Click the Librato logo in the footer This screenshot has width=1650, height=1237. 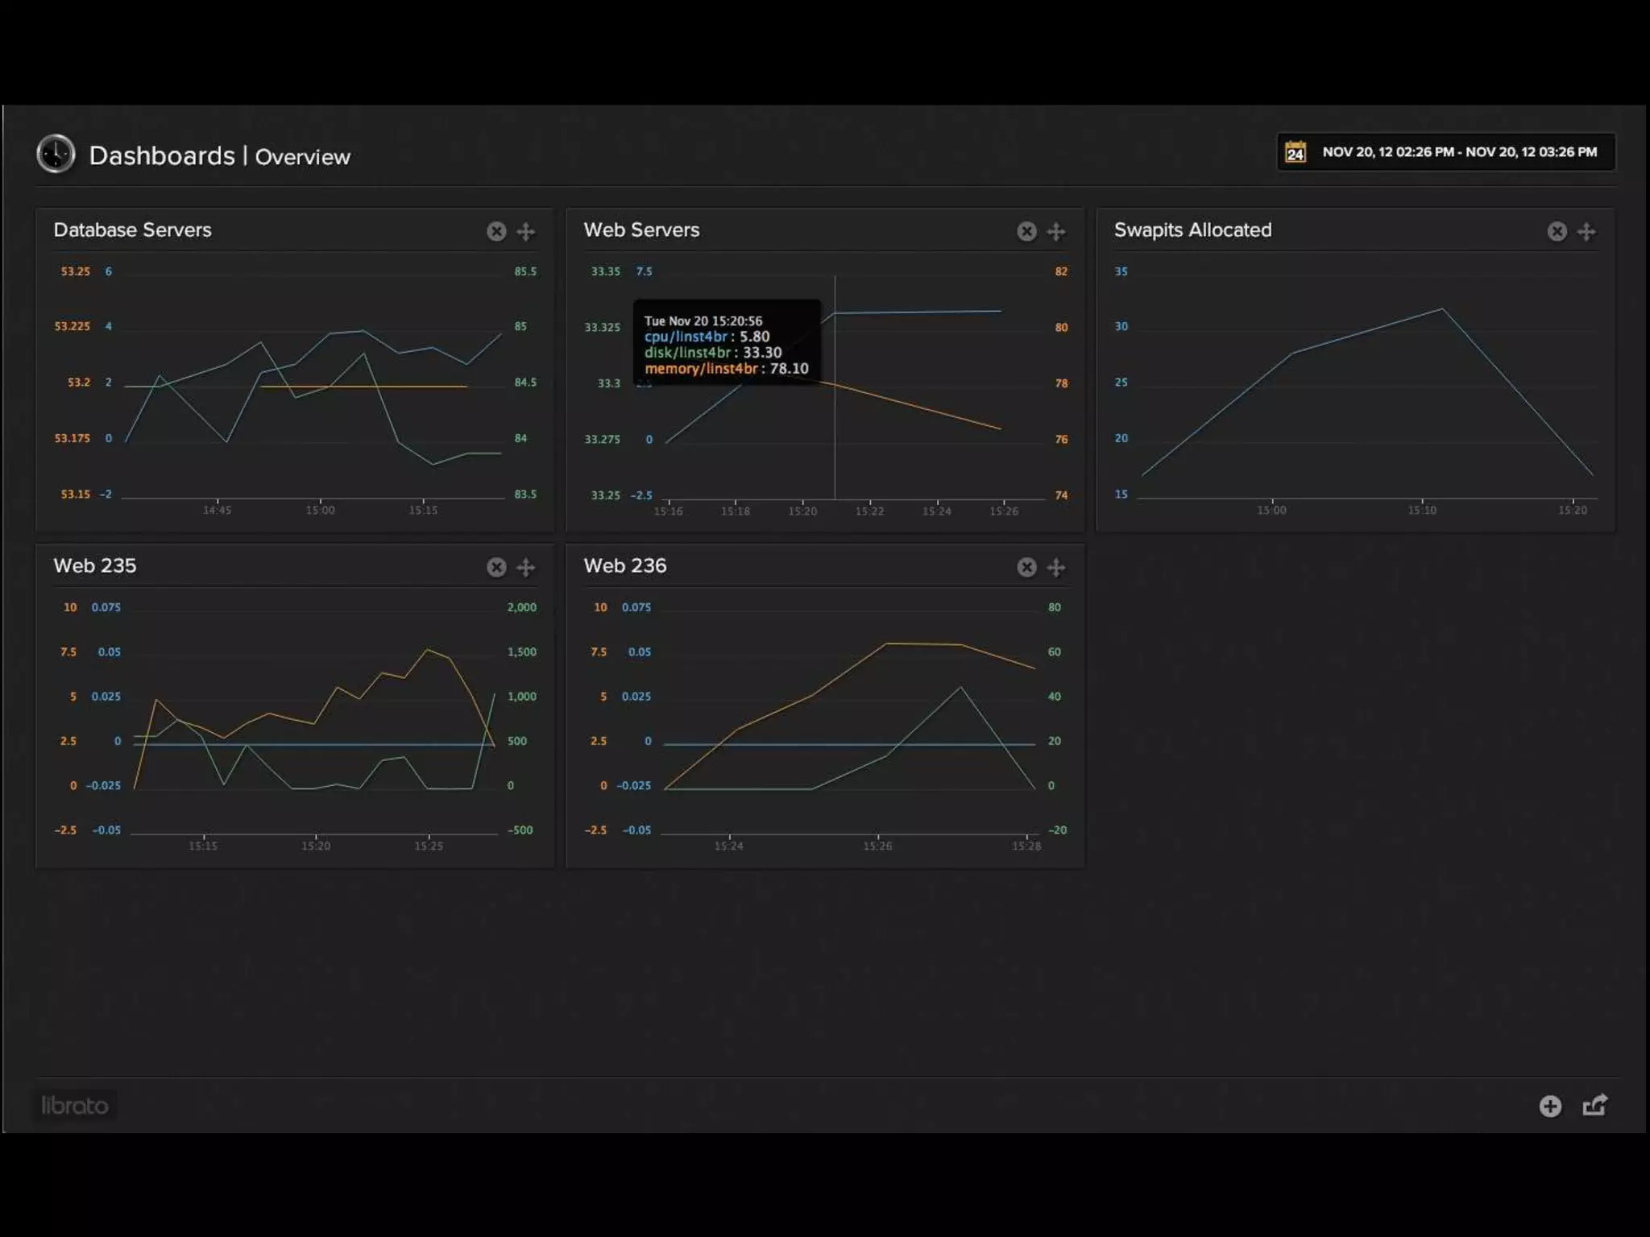75,1105
